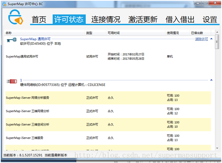This screenshot has height=163, width=222.
Task: Select the SuperMap通用试用许可 row
Action: [108, 56]
